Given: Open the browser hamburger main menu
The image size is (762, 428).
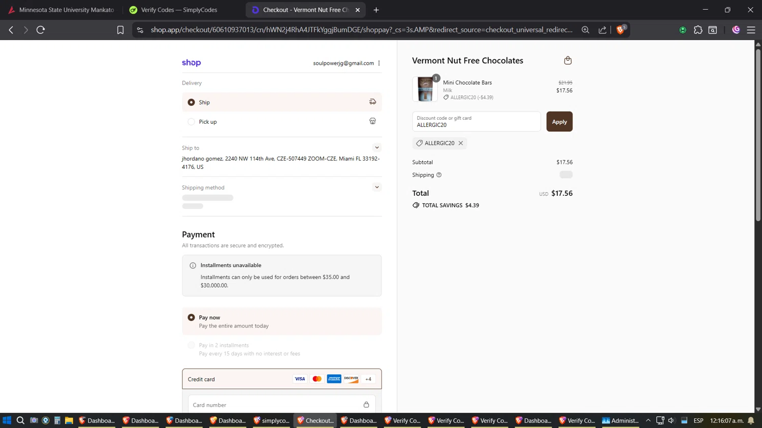Looking at the screenshot, I should (x=751, y=30).
